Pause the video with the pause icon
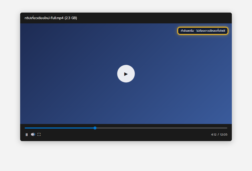252x171 pixels. (x=27, y=135)
